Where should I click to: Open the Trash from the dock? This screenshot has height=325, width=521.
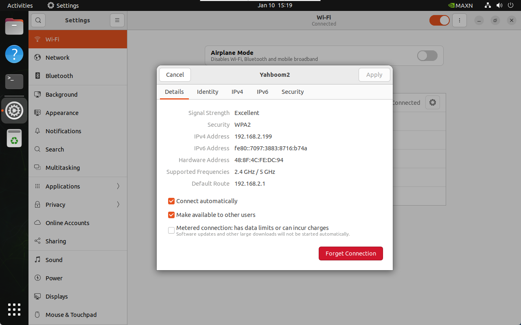pyautogui.click(x=14, y=138)
